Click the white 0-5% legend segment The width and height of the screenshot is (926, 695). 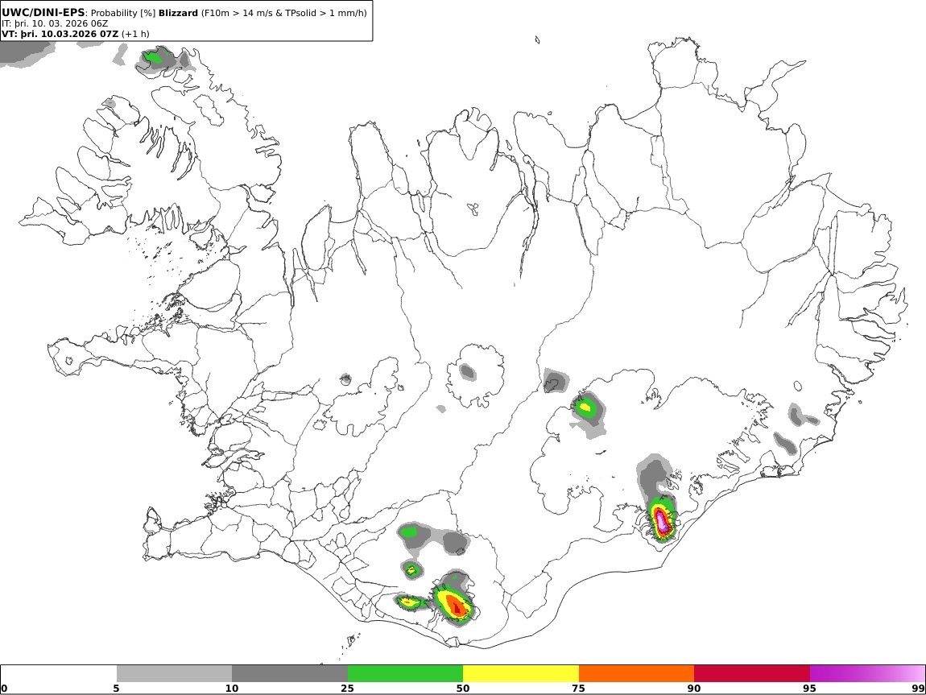[x=59, y=674]
